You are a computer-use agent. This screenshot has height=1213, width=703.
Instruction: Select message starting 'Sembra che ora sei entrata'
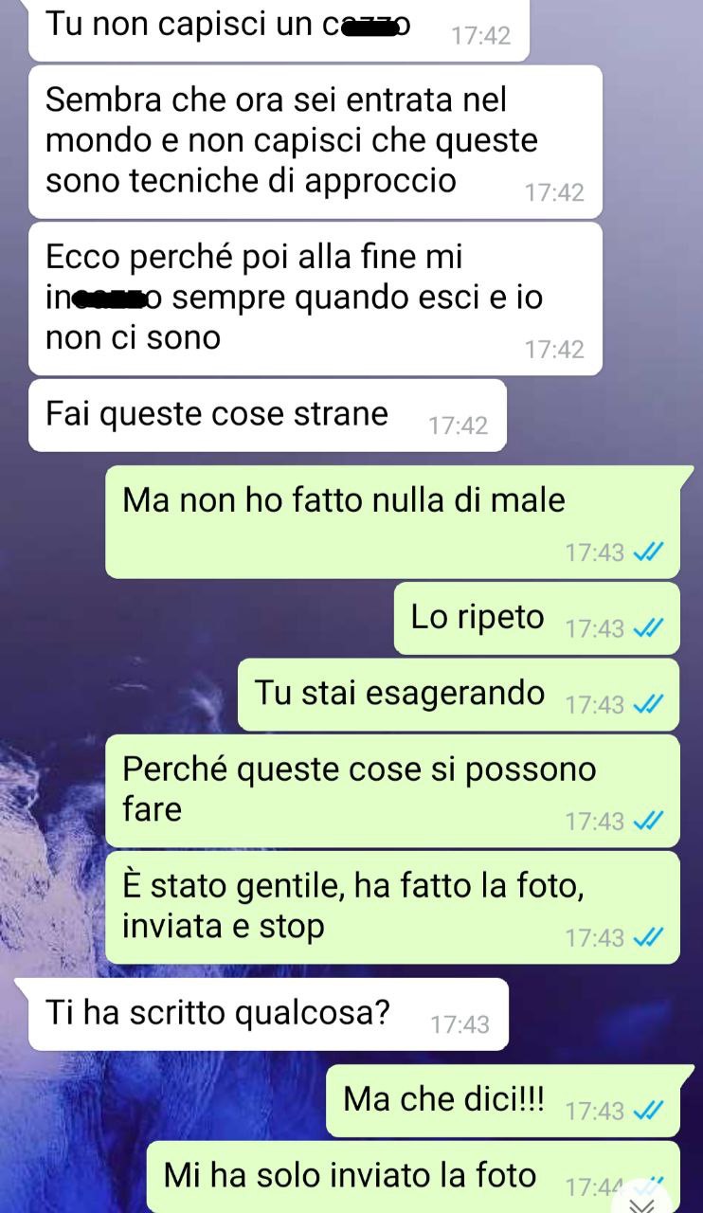(315, 141)
